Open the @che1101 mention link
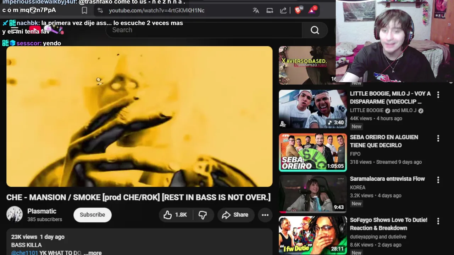Viewport: 454px width, 255px height. (x=24, y=253)
